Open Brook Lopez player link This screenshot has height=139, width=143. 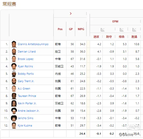[x=26, y=59]
